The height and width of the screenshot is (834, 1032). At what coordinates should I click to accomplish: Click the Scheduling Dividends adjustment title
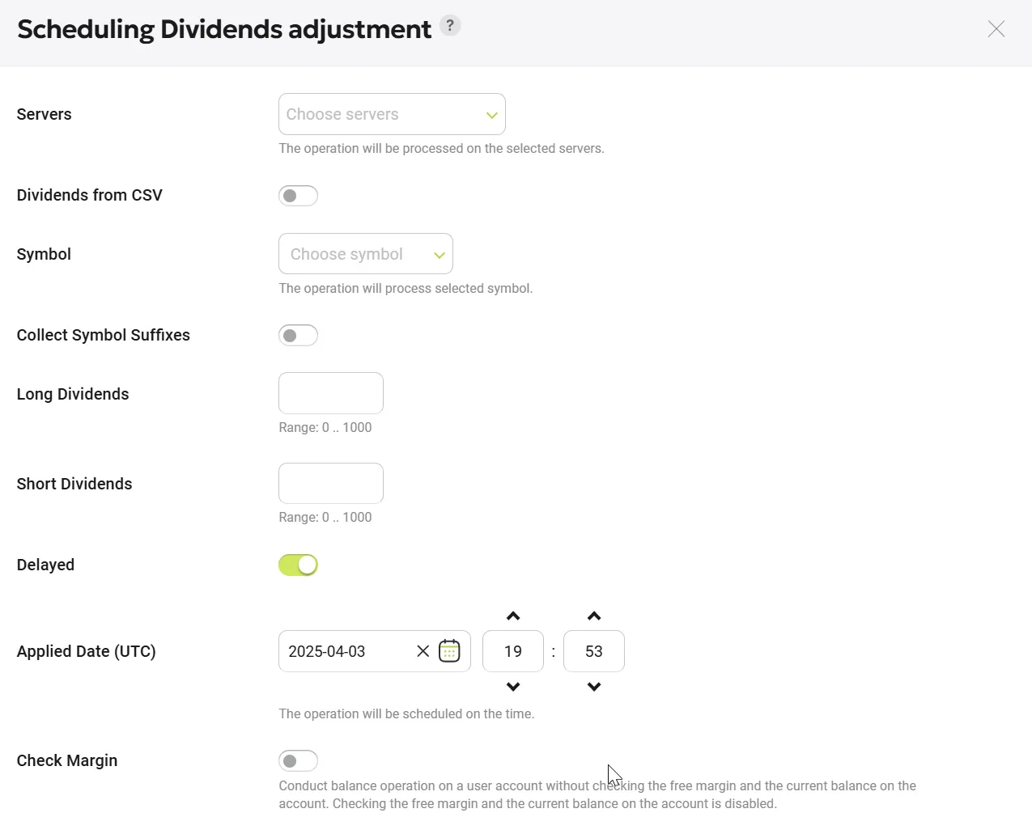tap(224, 29)
